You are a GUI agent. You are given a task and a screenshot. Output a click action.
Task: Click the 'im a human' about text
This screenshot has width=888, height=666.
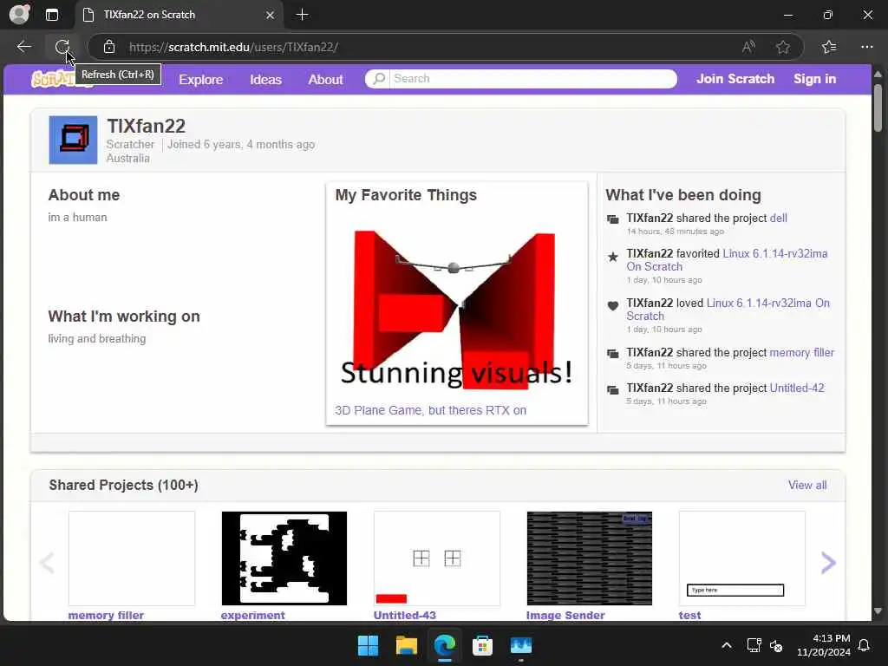point(77,218)
